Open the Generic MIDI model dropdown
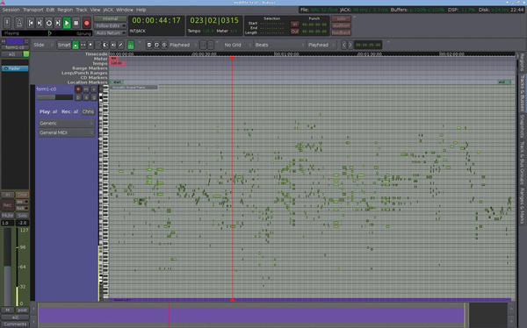 [x=66, y=123]
